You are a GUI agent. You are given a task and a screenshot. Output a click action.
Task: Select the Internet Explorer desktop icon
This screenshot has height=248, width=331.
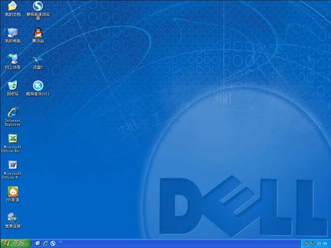click(x=13, y=112)
